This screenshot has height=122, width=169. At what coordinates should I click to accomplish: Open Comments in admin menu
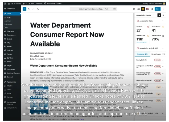[x=12, y=69]
